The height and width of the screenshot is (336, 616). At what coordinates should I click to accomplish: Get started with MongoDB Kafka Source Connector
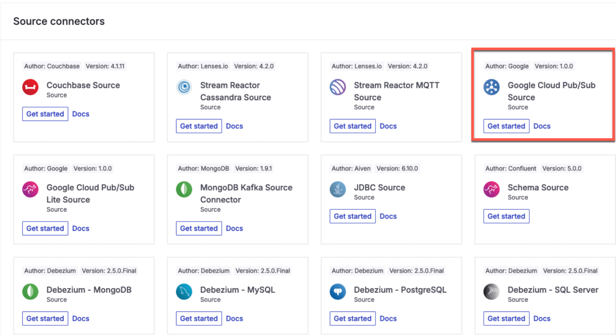point(199,228)
